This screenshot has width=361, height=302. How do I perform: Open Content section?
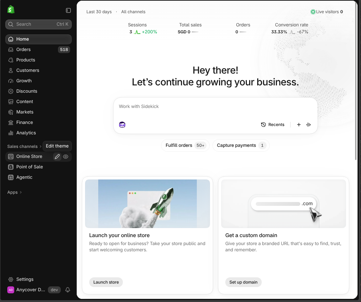(x=39, y=101)
